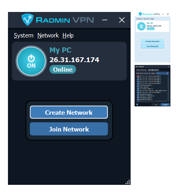Image resolution: width=176 pixels, height=192 pixels.
Task: Select the My PC name label
Action: pos(61,50)
